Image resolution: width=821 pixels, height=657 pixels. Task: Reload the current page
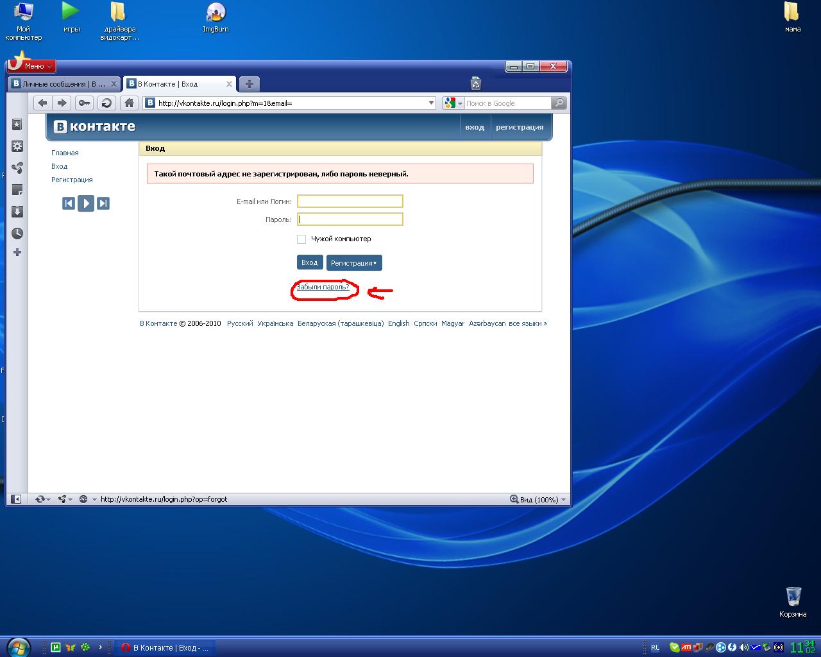coord(106,103)
